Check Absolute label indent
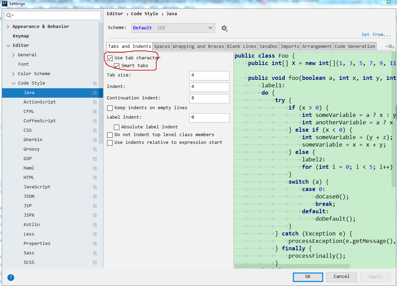Viewport: 397px width, 286px height. pos(117,127)
